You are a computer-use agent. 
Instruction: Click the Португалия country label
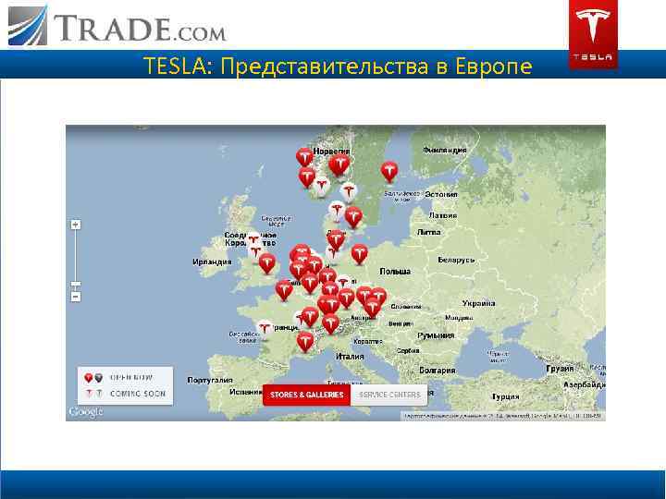coord(210,380)
